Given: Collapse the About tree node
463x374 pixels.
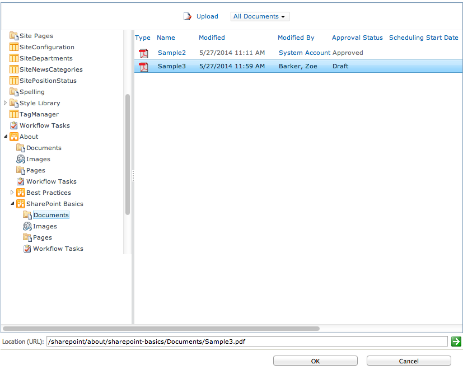Looking at the screenshot, I should (6, 137).
